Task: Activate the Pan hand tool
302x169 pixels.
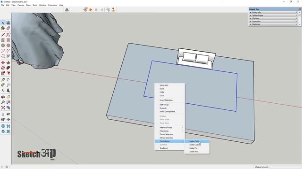Action: click(x=8, y=97)
